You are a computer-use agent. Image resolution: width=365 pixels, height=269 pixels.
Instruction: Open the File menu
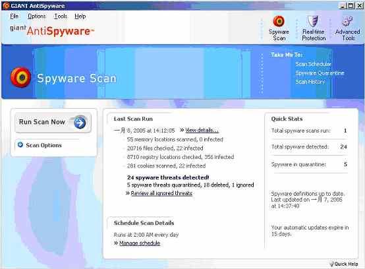coord(14,16)
